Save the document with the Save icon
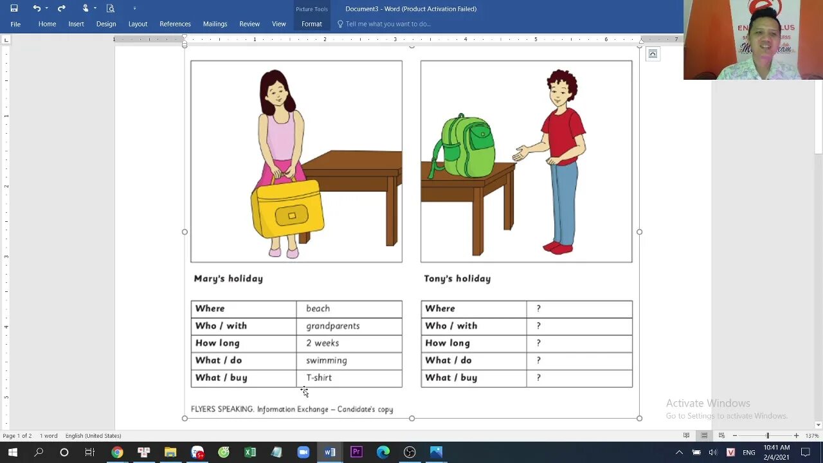 (x=14, y=8)
